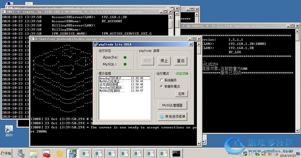Open the red toolbox taskbar icon
The height and width of the screenshot is (158, 301).
click(47, 154)
